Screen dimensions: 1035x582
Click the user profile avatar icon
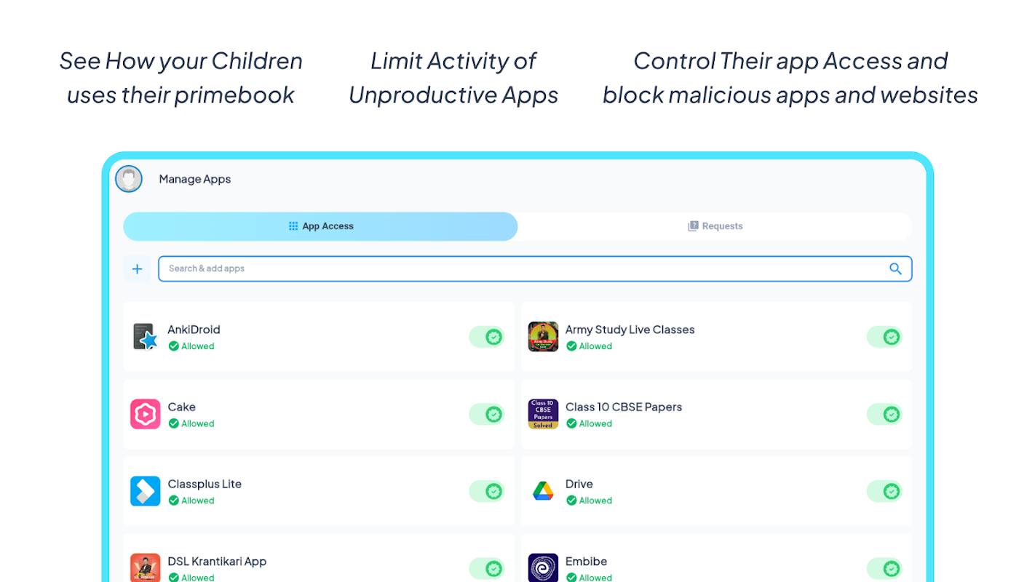tap(129, 179)
